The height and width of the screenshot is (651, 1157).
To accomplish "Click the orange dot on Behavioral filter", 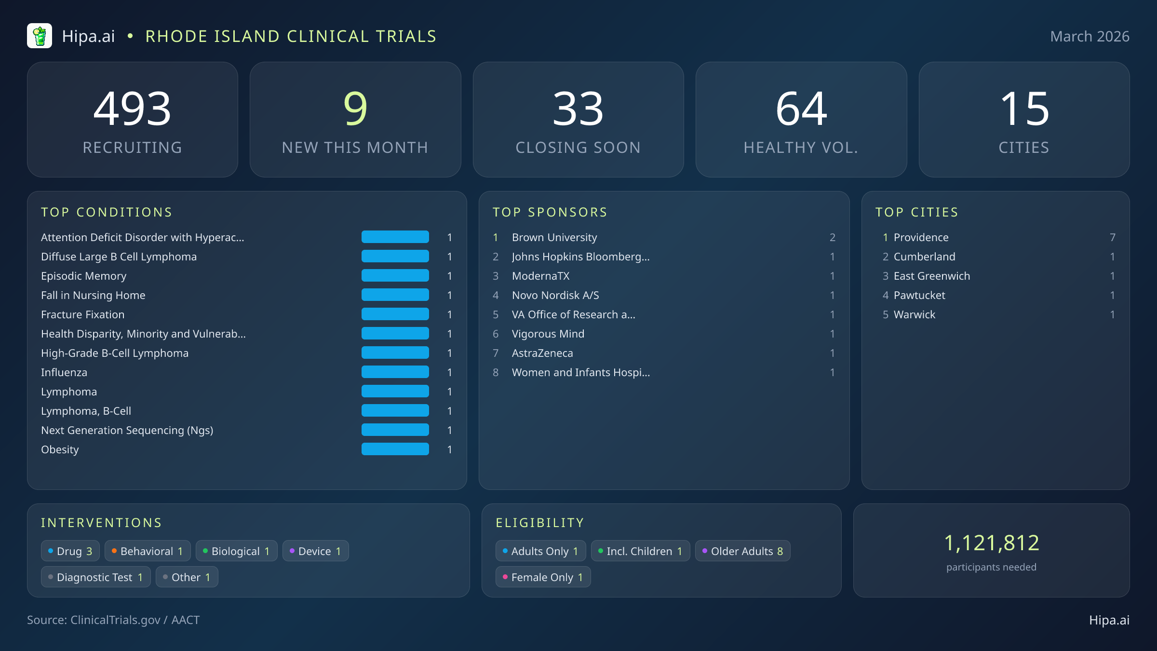I will [114, 550].
